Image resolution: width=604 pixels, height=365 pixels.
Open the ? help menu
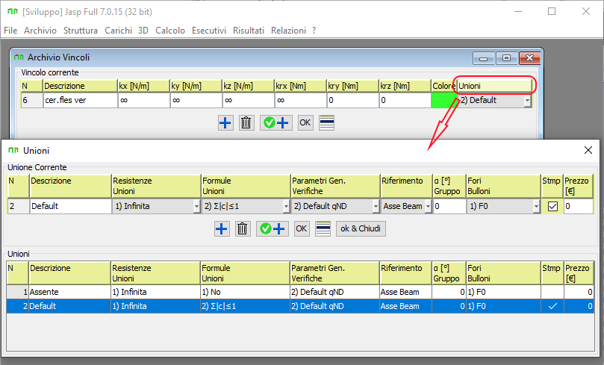tap(314, 31)
